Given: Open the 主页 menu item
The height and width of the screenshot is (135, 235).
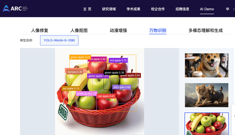Looking at the screenshot, I should (x=87, y=9).
